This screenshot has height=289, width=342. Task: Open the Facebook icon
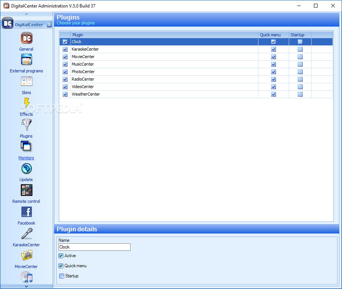pyautogui.click(x=27, y=212)
